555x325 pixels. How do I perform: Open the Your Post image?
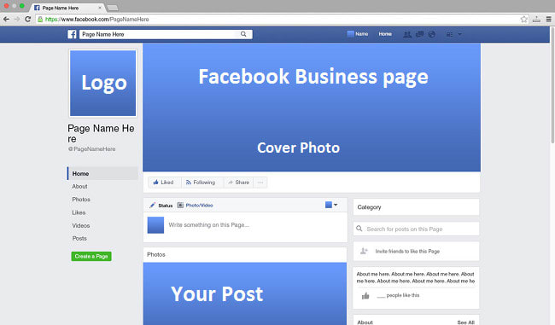pyautogui.click(x=245, y=293)
